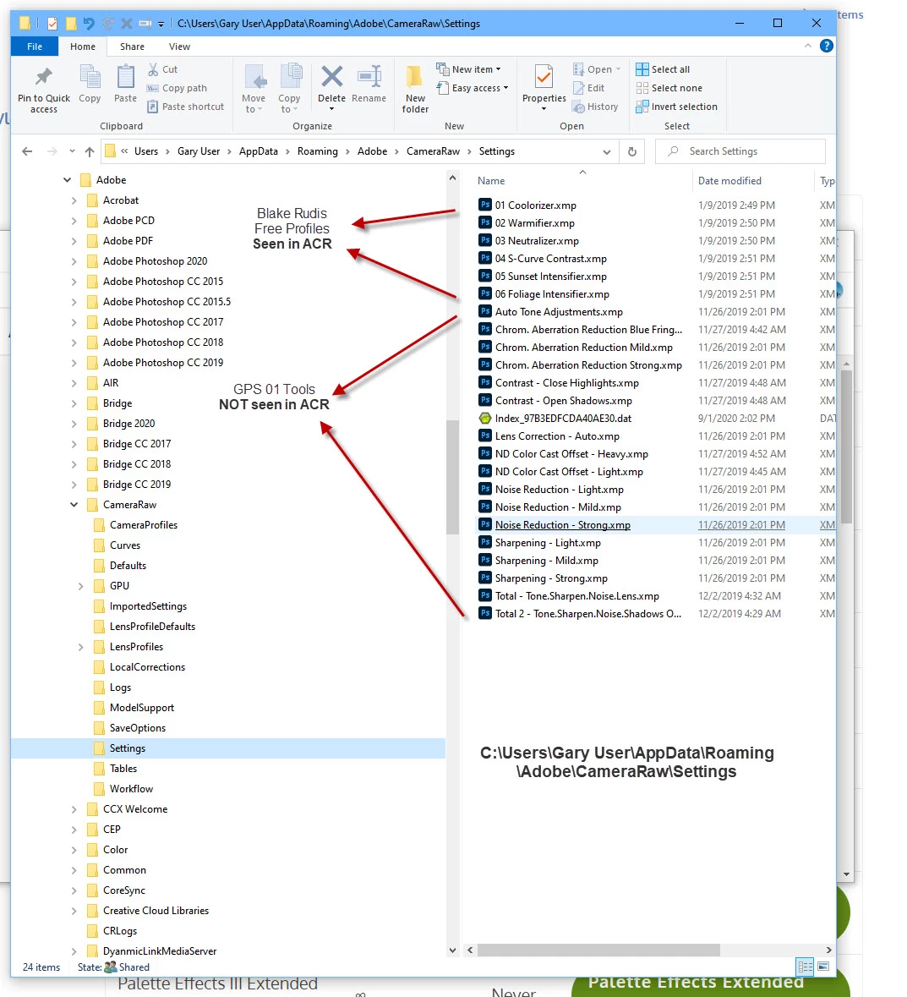Collapse the Adobe folder tree node

click(68, 180)
